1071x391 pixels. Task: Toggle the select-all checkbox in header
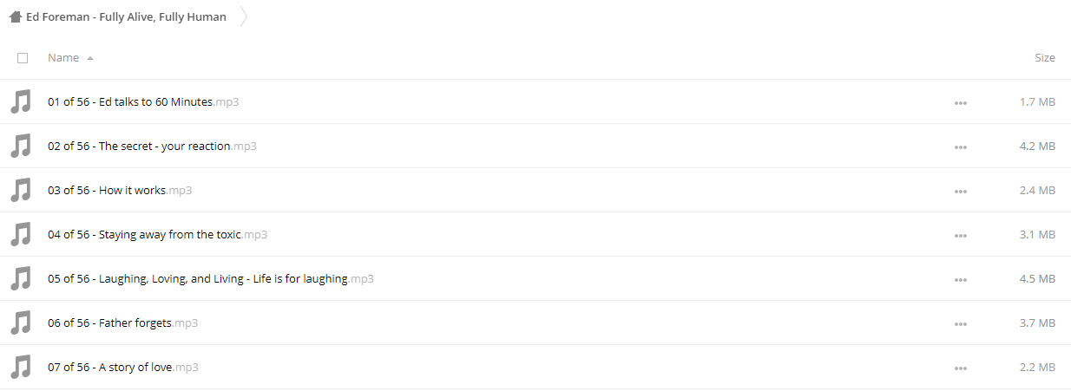coord(23,58)
